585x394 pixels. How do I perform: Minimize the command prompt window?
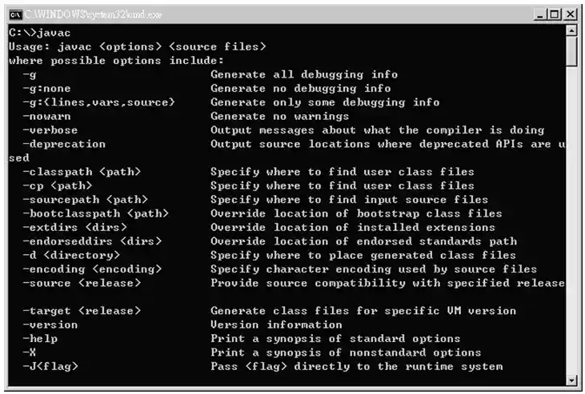(x=539, y=14)
